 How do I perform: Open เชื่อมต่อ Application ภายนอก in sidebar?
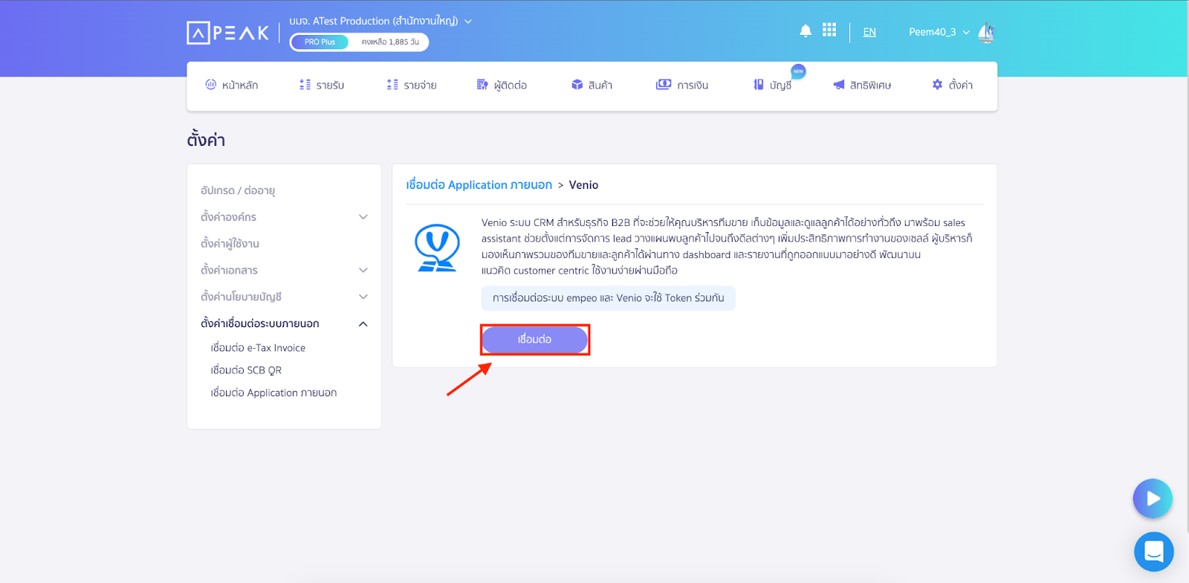273,393
